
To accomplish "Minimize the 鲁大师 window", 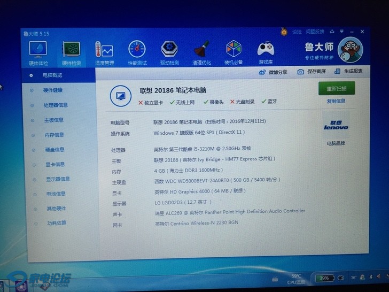I will tap(352, 32).
